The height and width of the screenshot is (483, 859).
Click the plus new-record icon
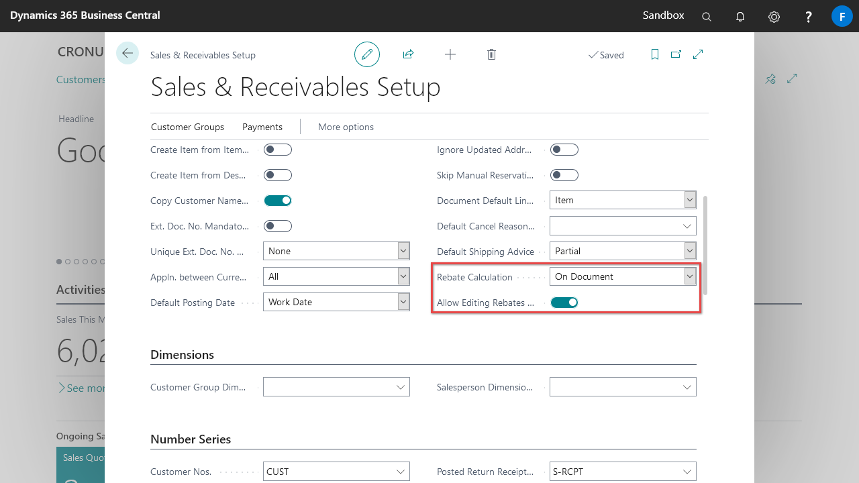pyautogui.click(x=450, y=54)
